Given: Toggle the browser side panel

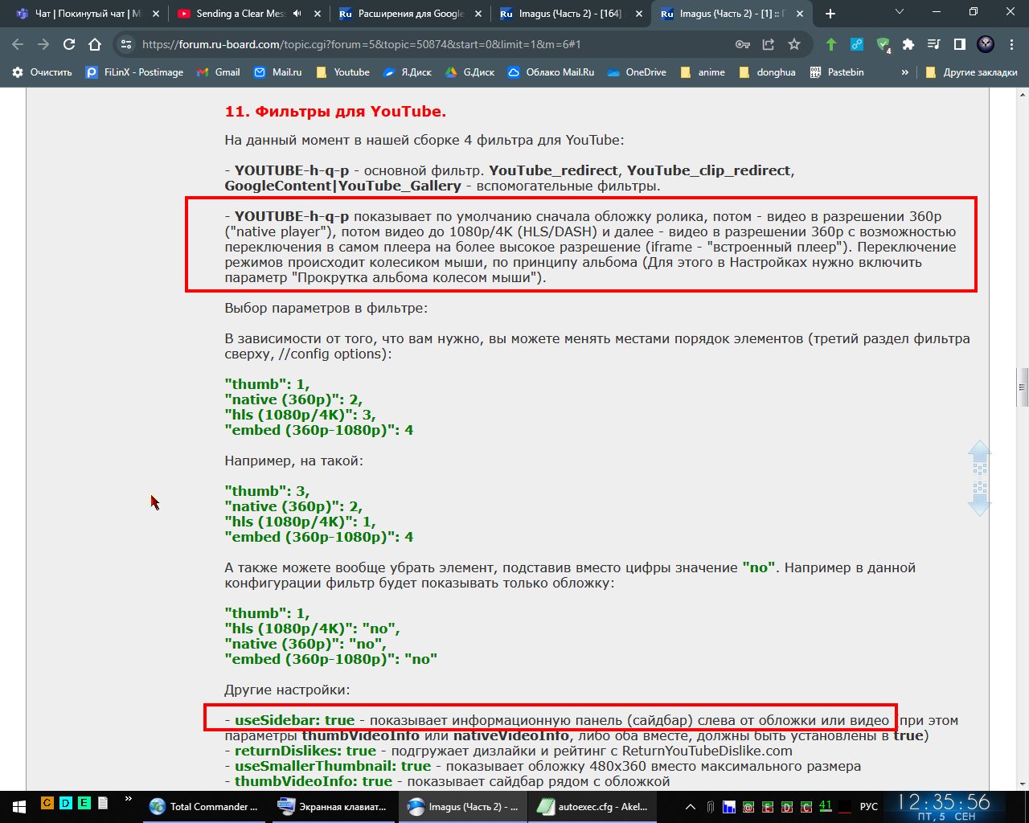Looking at the screenshot, I should (x=959, y=44).
